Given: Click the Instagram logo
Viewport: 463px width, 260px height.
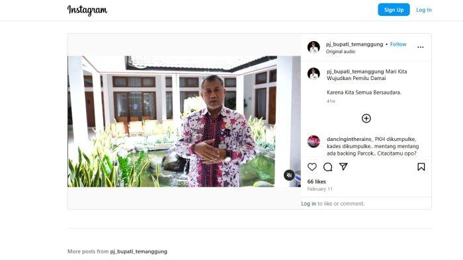Looking at the screenshot, I should 87,10.
